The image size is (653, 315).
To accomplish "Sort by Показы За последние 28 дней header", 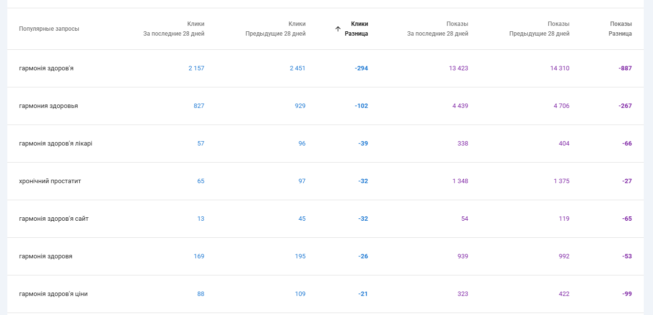I will [x=438, y=29].
